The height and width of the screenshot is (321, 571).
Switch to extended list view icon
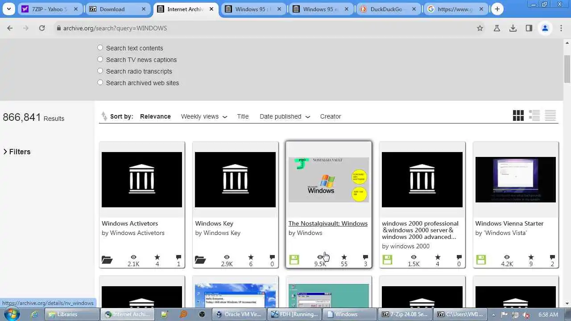click(534, 116)
